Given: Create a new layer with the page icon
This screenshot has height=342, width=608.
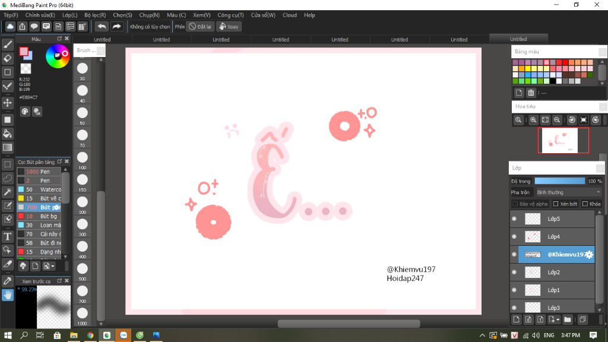Looking at the screenshot, I should (516, 319).
